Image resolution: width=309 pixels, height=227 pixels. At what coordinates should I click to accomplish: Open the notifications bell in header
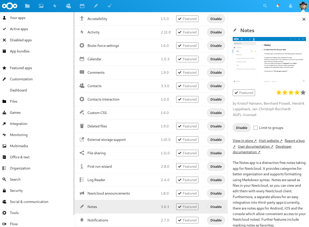coord(278,6)
